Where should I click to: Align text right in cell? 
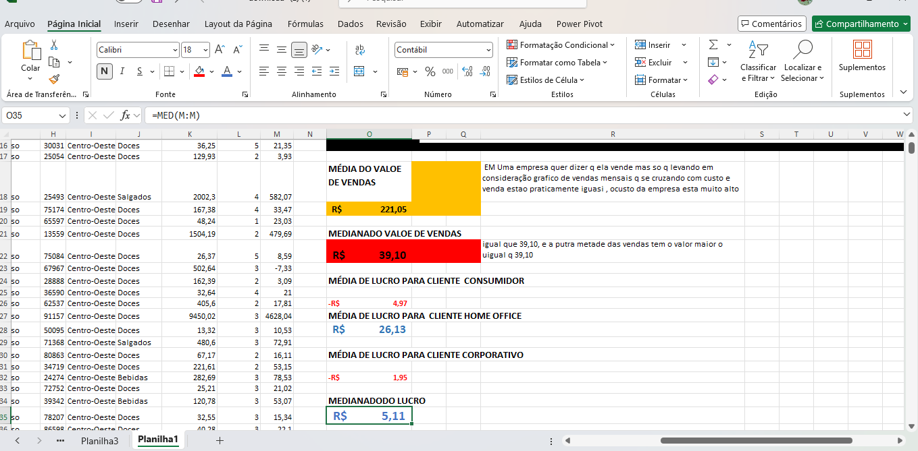(x=299, y=71)
